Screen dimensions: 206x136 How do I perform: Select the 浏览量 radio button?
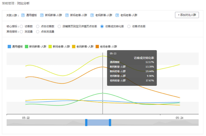pos(21,32)
